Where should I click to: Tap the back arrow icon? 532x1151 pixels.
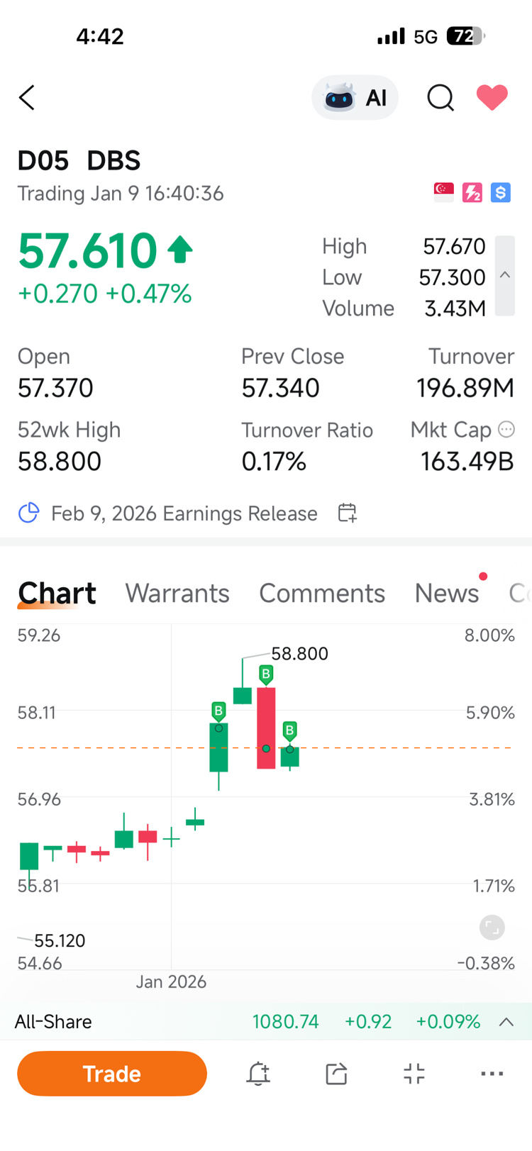pyautogui.click(x=27, y=98)
